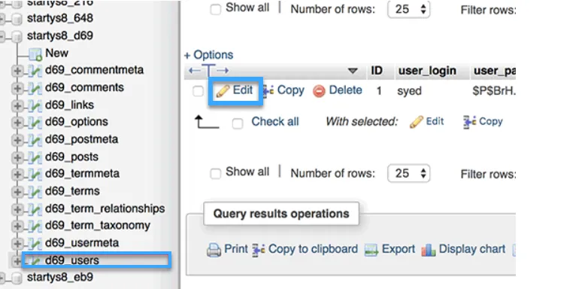Click the table icon beside d69_term_taxonomy
Image resolution: width=585 pixels, height=289 pixels.
[x=35, y=227]
